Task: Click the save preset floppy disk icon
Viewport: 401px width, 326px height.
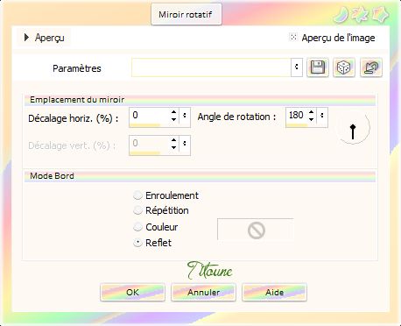Action: pyautogui.click(x=318, y=67)
